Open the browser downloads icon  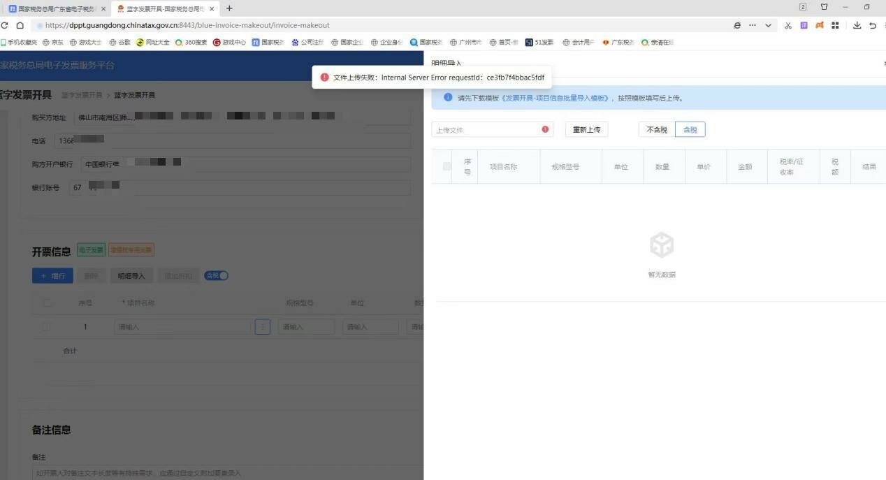click(x=857, y=25)
